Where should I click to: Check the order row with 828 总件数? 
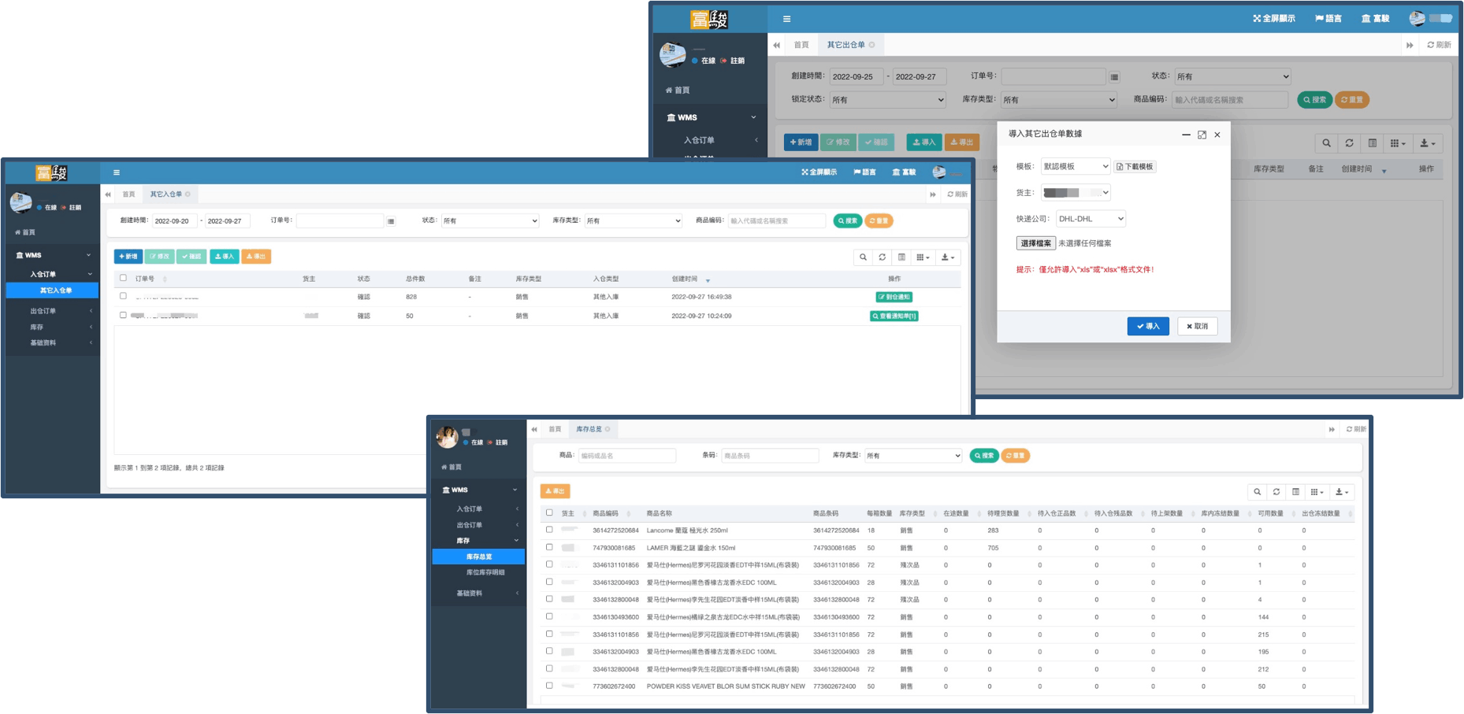click(123, 296)
